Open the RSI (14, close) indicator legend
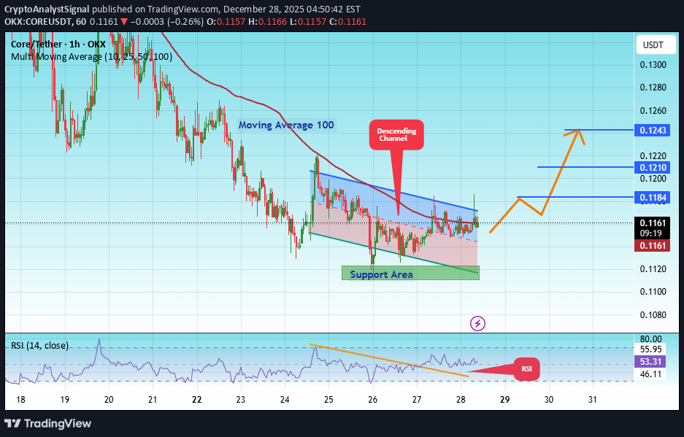The image size is (684, 437). pyautogui.click(x=40, y=345)
